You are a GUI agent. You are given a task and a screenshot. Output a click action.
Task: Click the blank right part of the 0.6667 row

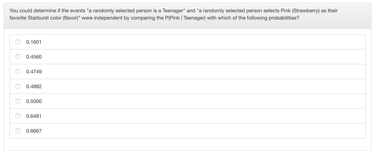(x=220, y=131)
